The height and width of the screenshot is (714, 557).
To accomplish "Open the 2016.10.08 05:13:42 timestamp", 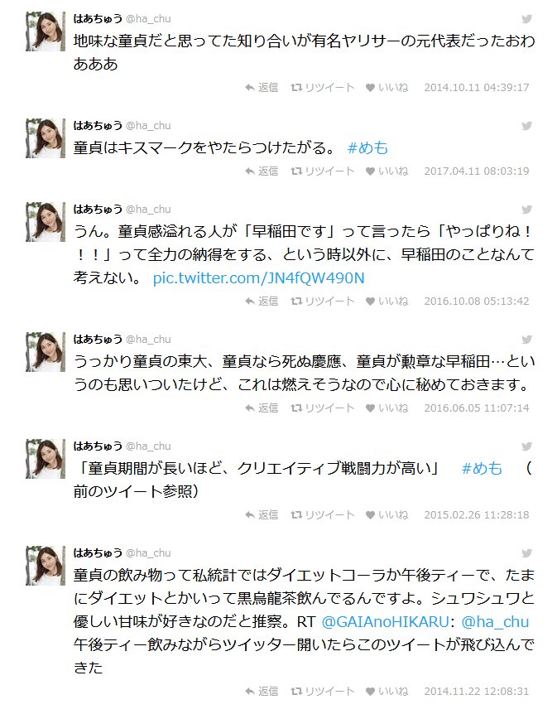I will (477, 302).
